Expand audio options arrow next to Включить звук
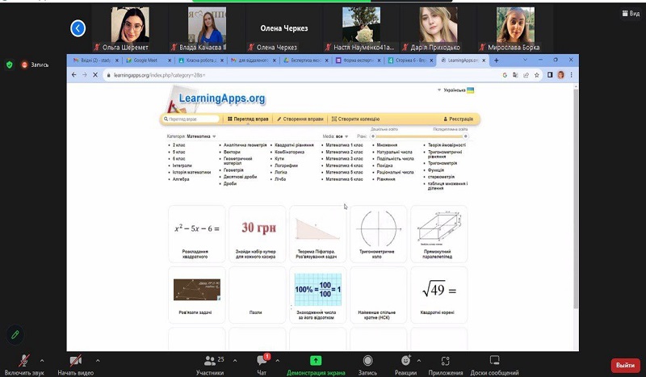646x377 pixels. click(42, 361)
